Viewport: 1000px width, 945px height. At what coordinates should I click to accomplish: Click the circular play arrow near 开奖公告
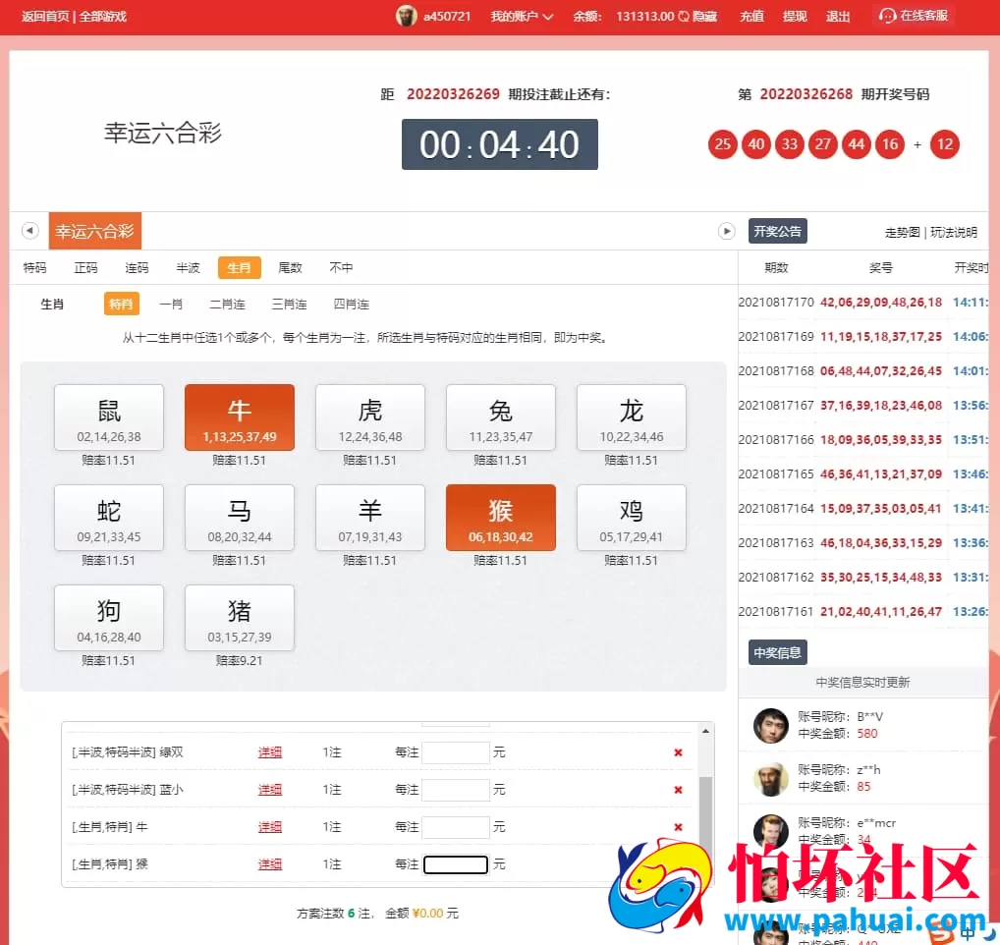727,230
